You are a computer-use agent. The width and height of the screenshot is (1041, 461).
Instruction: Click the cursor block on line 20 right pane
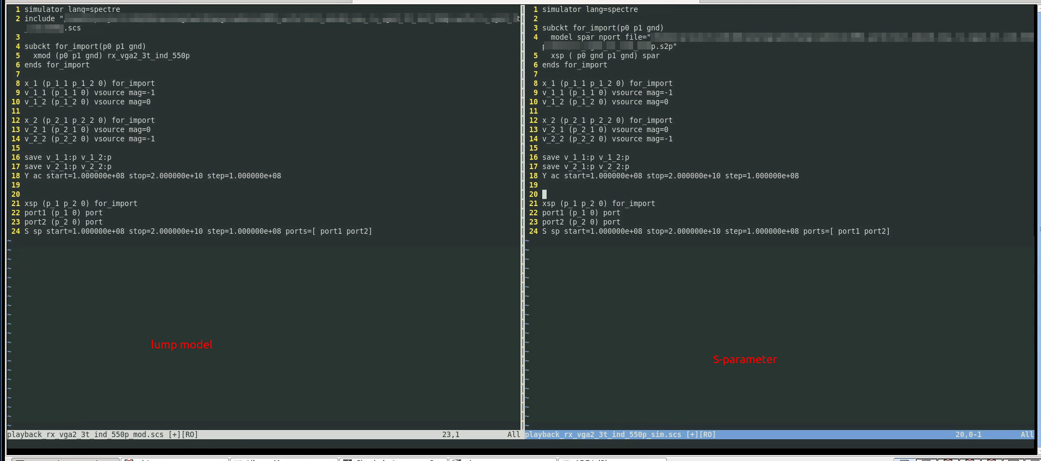pos(544,194)
